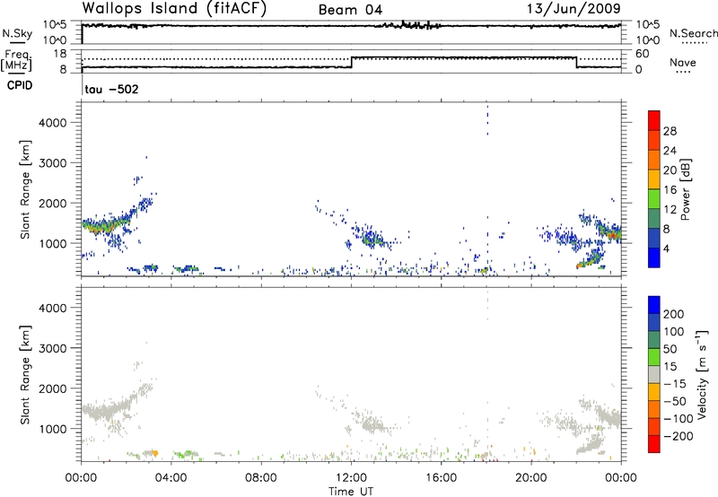
Task: Click the '-200' value on velocity colorbar
Action: (679, 436)
